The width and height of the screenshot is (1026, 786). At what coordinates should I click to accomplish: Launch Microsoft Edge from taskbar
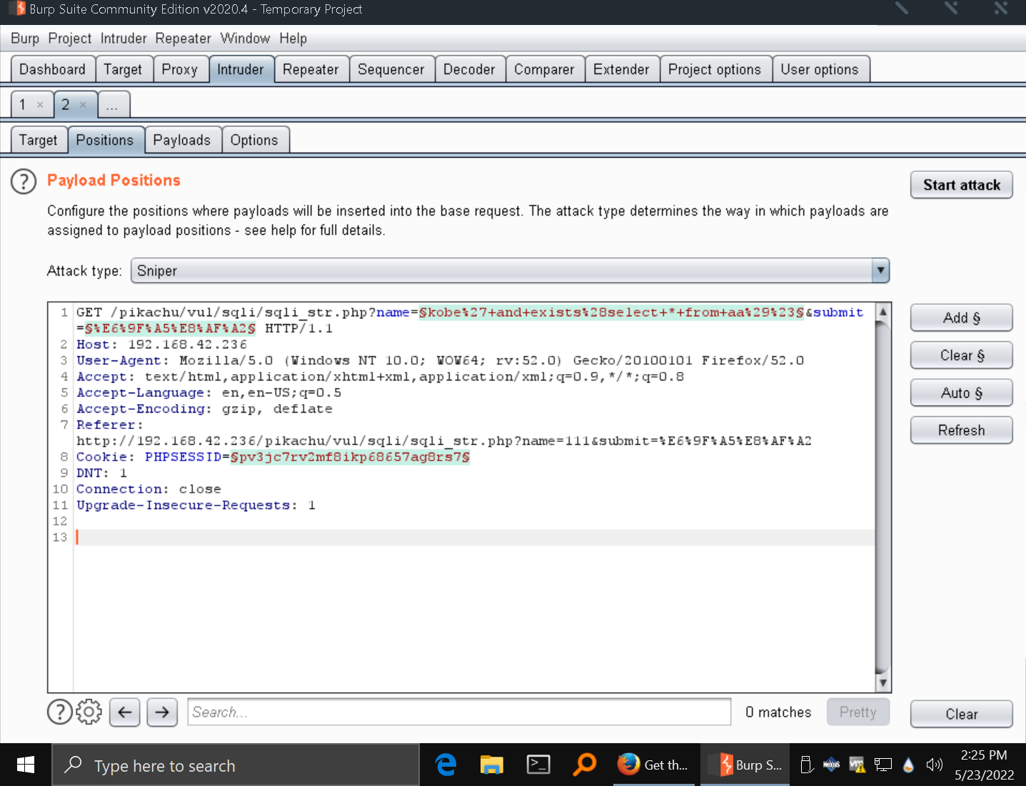click(x=446, y=765)
